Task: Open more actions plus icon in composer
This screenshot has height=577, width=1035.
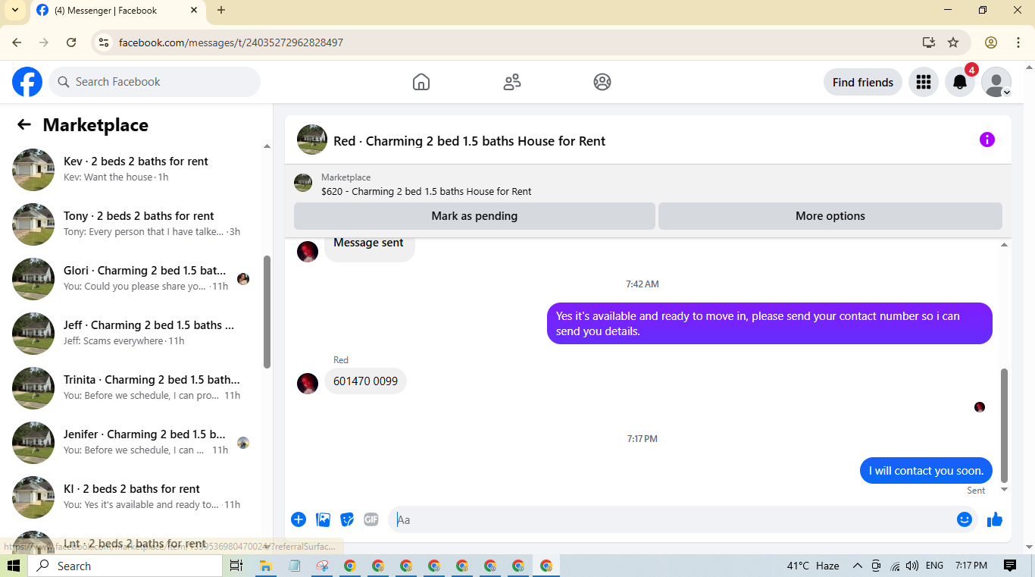Action: (299, 519)
